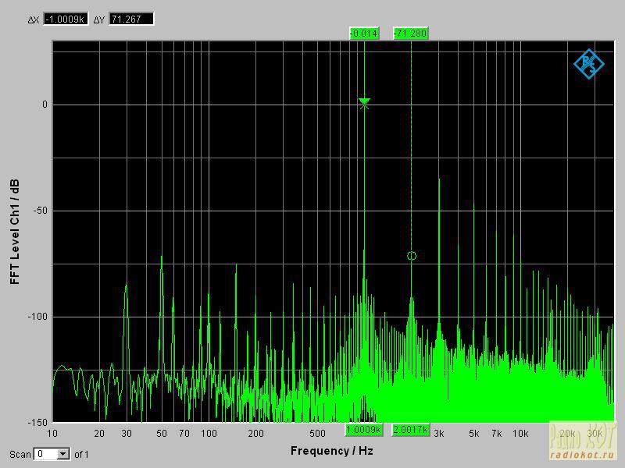Click the Scan label text

coord(20,455)
